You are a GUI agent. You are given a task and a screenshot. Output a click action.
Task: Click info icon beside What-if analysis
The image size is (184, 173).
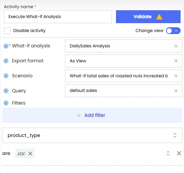click(x=6, y=46)
